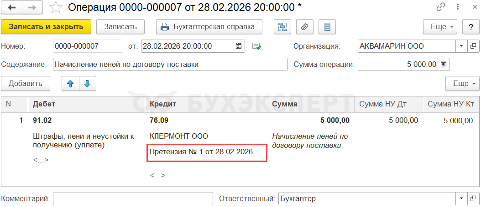Image resolution: width=481 pixels, height=207 pixels.
Task: Click the Добавить row button
Action: tap(26, 84)
